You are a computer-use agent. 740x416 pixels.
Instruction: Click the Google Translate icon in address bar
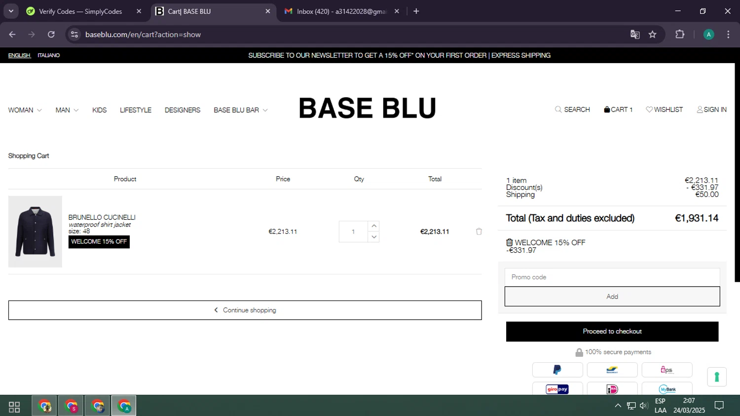[x=635, y=35]
